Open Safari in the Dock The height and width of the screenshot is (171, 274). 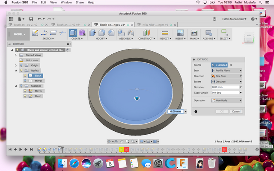tap(74, 163)
